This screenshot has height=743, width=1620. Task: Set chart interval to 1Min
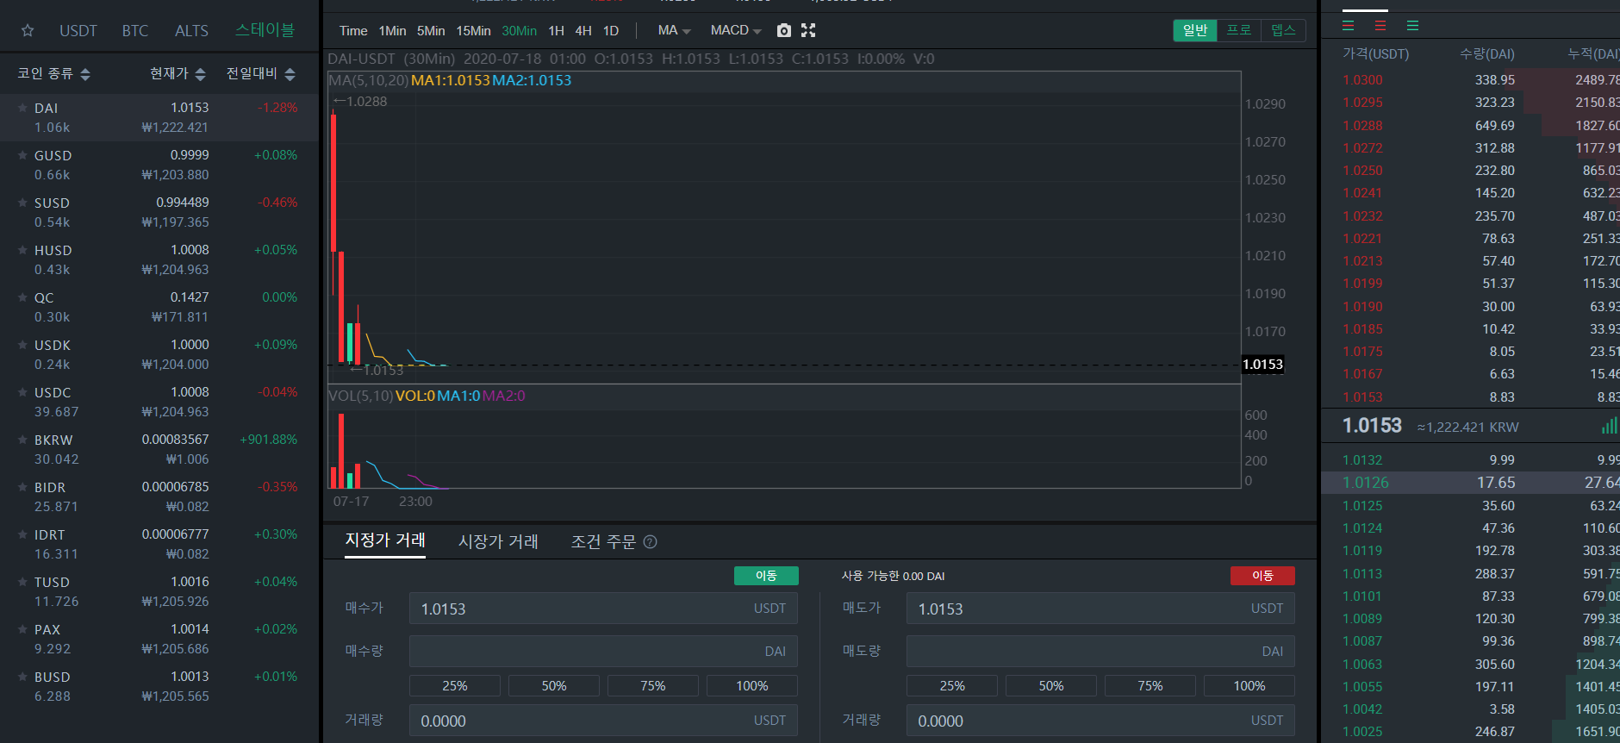(392, 31)
